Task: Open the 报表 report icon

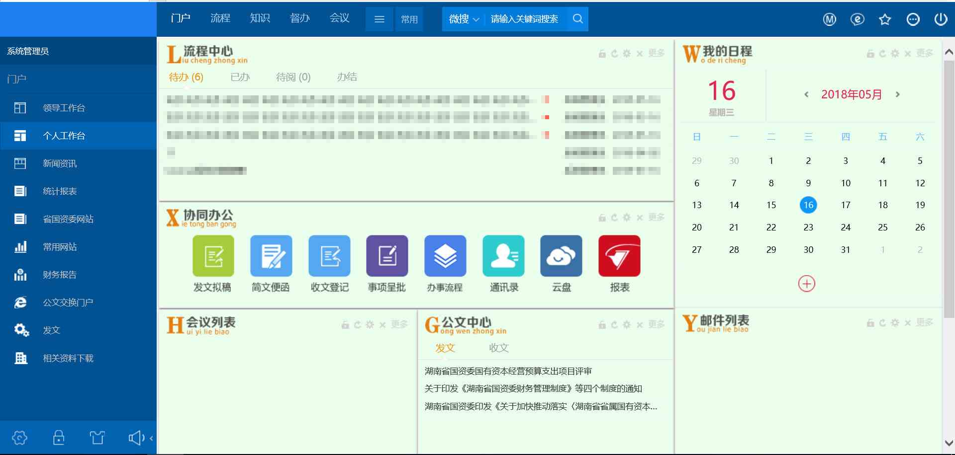Action: 619,256
